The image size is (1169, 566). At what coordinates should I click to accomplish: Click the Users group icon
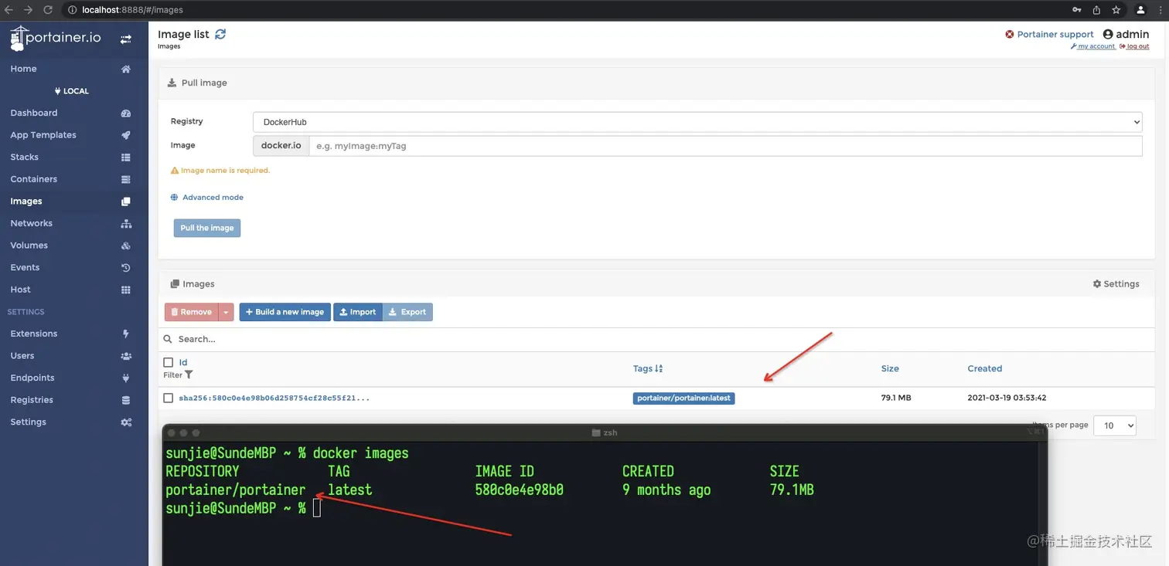point(126,356)
